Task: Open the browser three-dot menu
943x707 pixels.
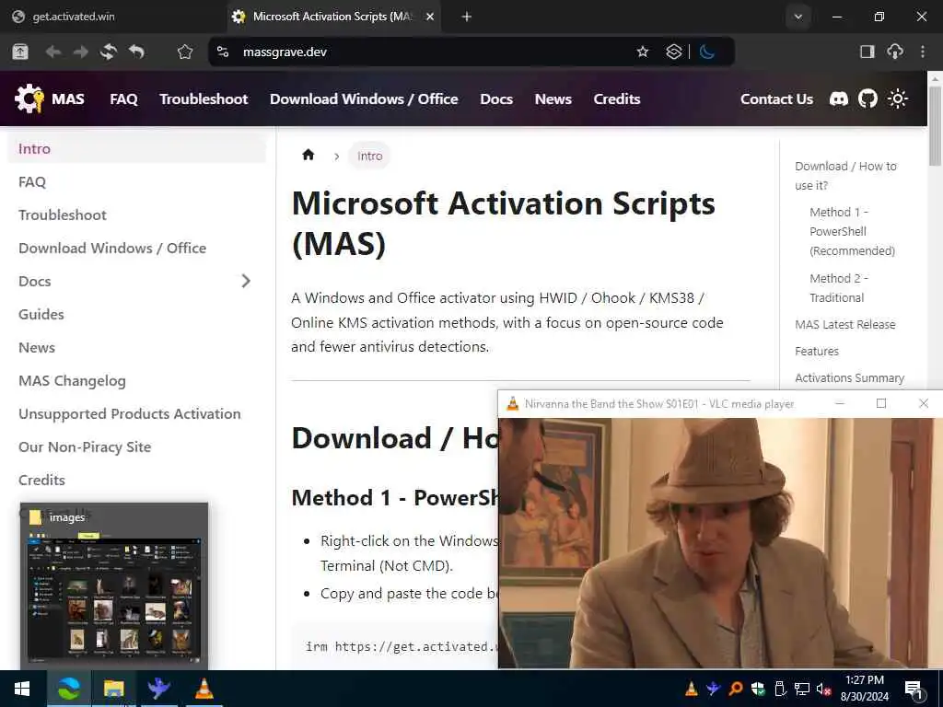Action: (923, 52)
